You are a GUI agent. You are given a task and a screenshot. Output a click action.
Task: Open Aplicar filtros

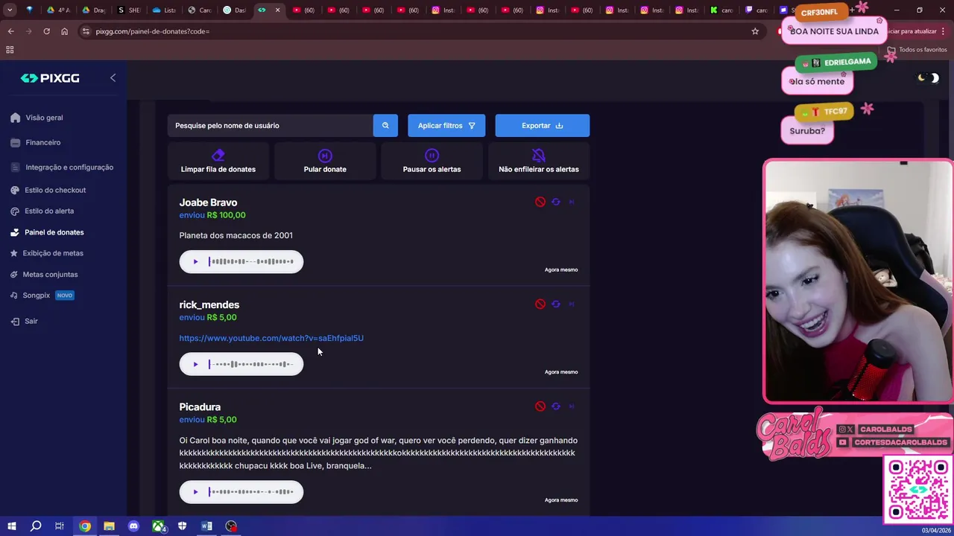[446, 125]
